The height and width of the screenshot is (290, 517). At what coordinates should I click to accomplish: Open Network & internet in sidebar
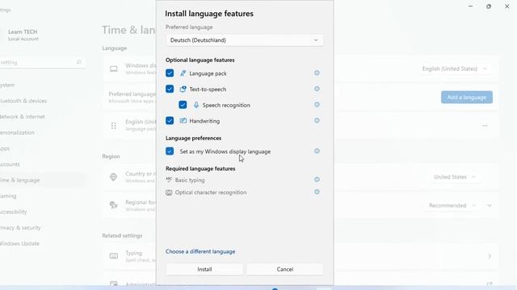point(23,117)
